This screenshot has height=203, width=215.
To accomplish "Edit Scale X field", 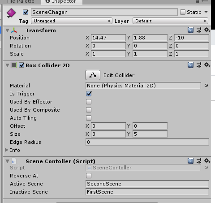I will click(x=108, y=54).
